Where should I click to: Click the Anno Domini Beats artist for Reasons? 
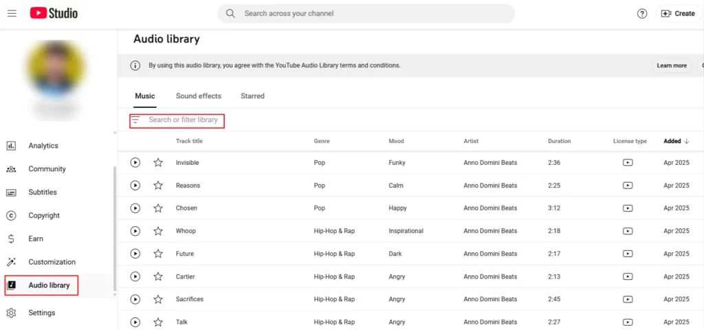[490, 186]
